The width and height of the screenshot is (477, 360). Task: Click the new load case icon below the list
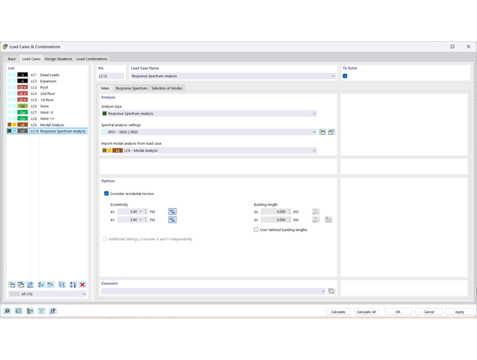point(12,285)
